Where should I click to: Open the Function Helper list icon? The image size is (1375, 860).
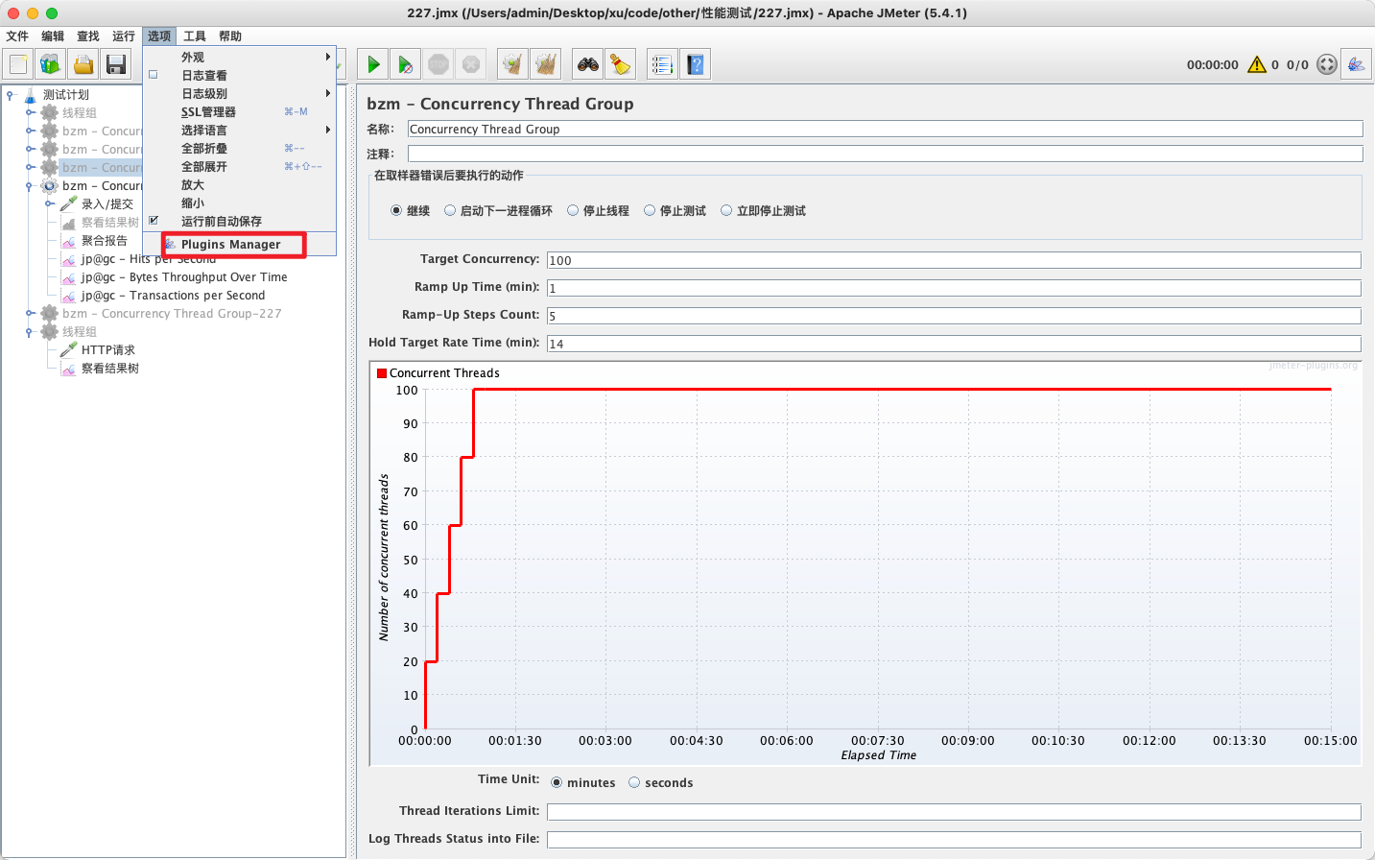coord(662,64)
